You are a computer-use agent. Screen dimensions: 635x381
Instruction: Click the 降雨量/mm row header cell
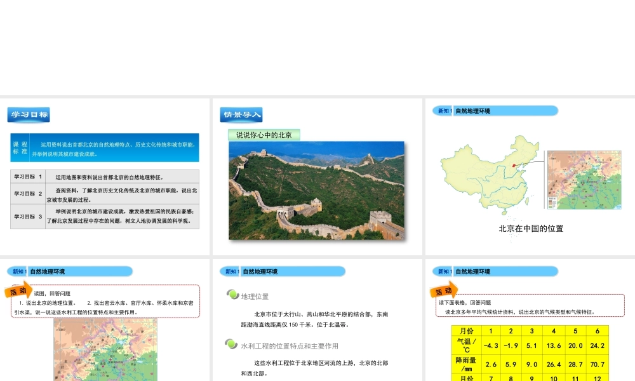point(467,364)
